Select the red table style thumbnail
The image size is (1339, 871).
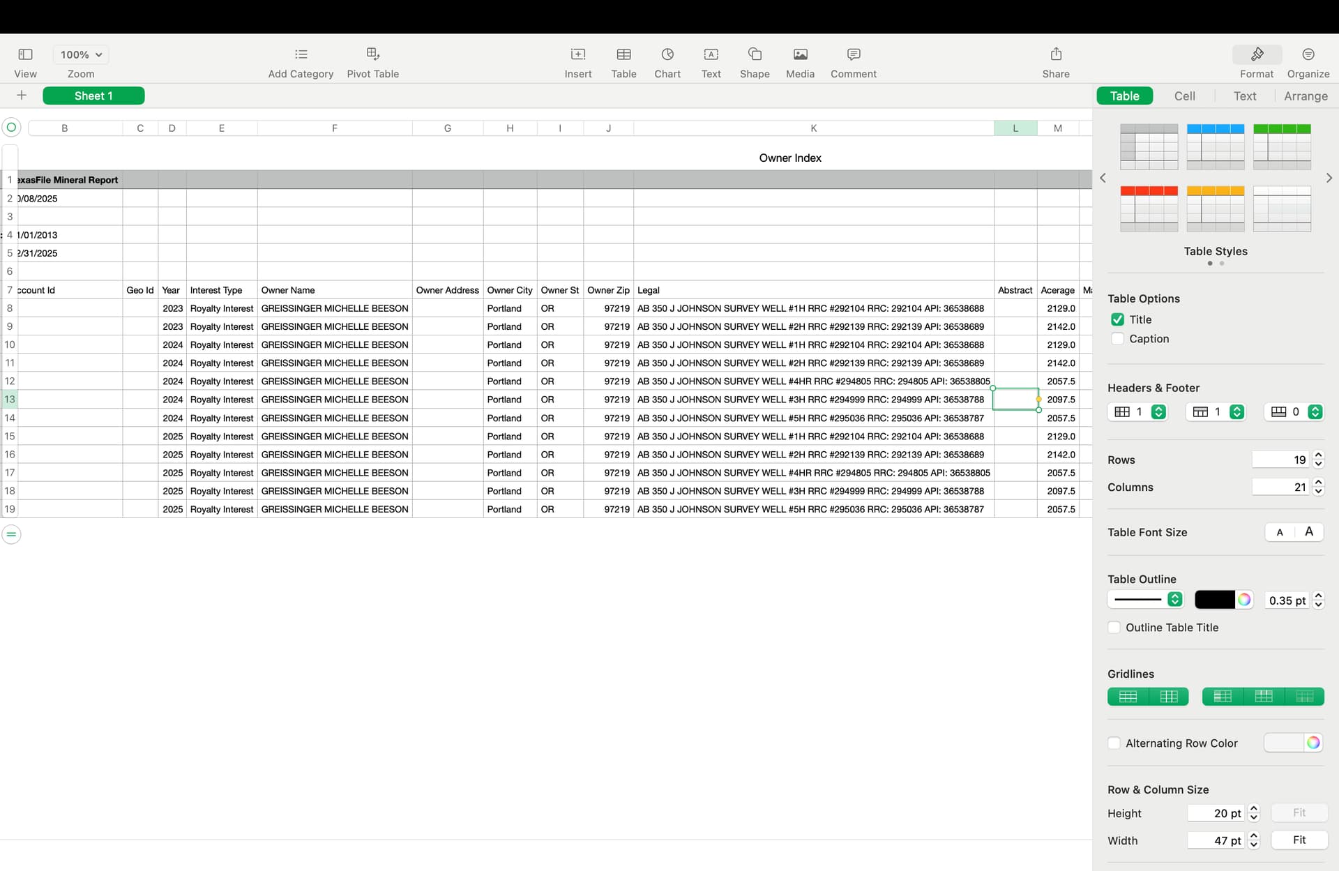(x=1149, y=209)
